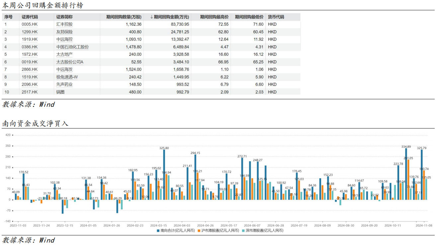Click the 本周公司回購金額排行榜 table title

click(43, 5)
